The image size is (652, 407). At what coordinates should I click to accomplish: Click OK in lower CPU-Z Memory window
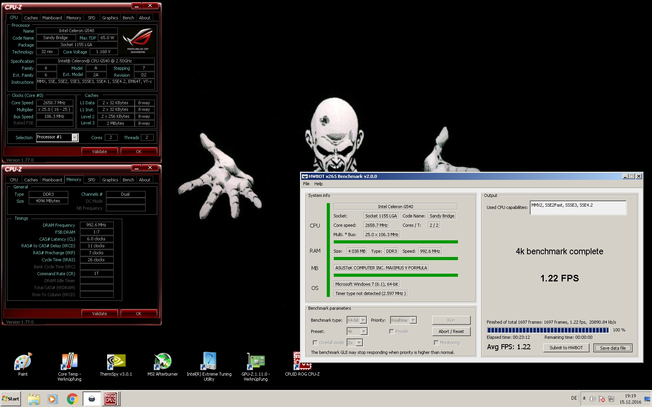point(139,314)
